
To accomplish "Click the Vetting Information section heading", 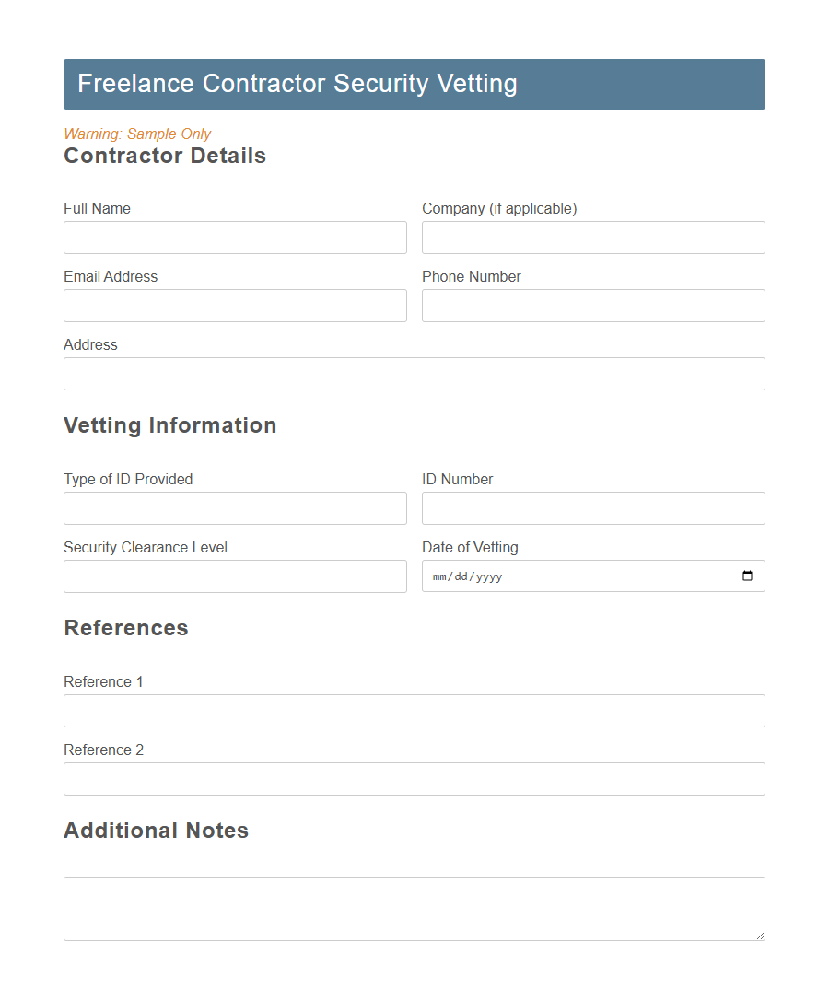I will pyautogui.click(x=169, y=425).
